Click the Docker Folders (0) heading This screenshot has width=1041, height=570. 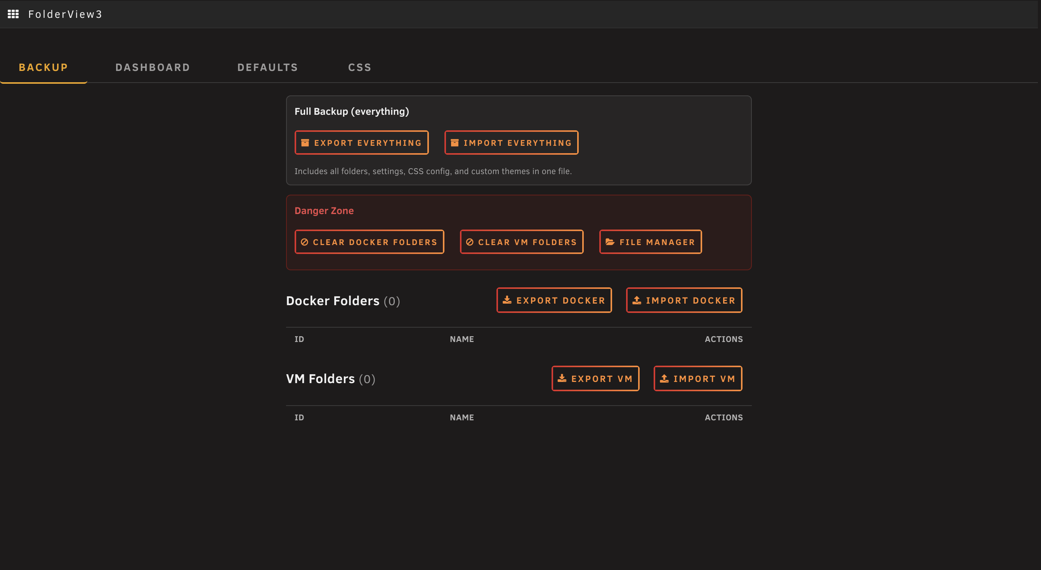(343, 301)
